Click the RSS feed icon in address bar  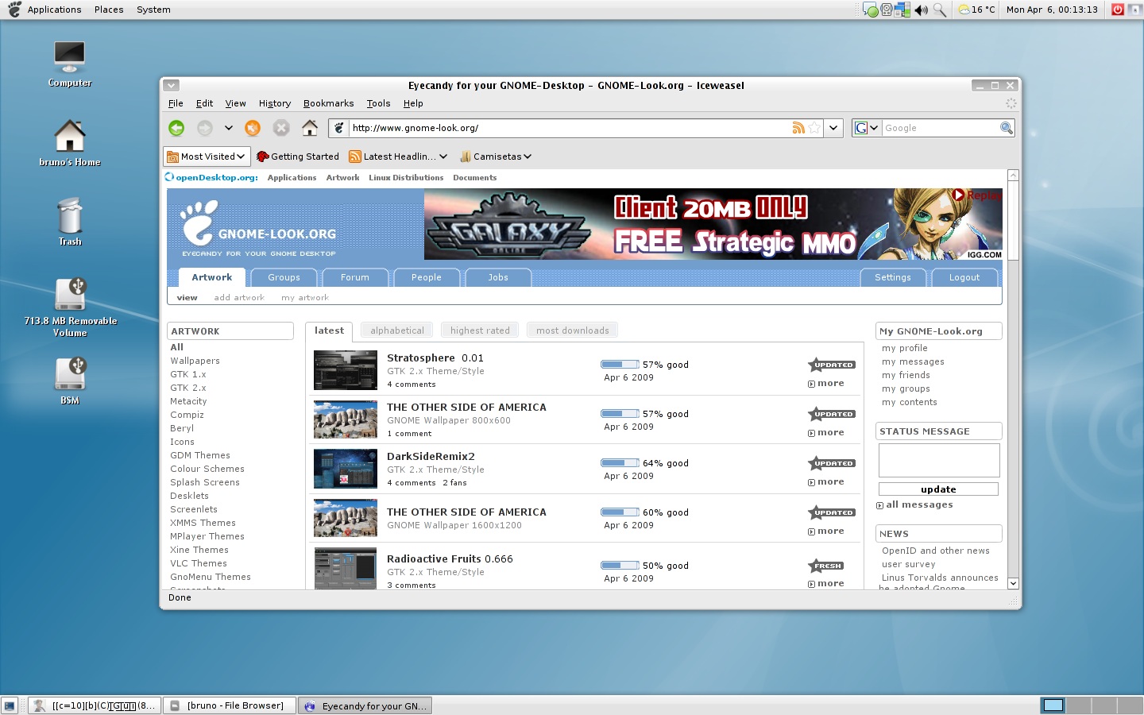(x=798, y=128)
